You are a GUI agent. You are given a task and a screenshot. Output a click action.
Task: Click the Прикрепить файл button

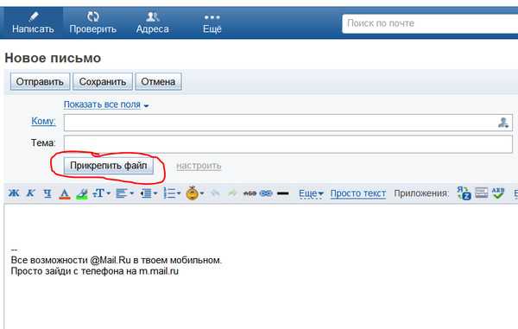[x=109, y=166]
